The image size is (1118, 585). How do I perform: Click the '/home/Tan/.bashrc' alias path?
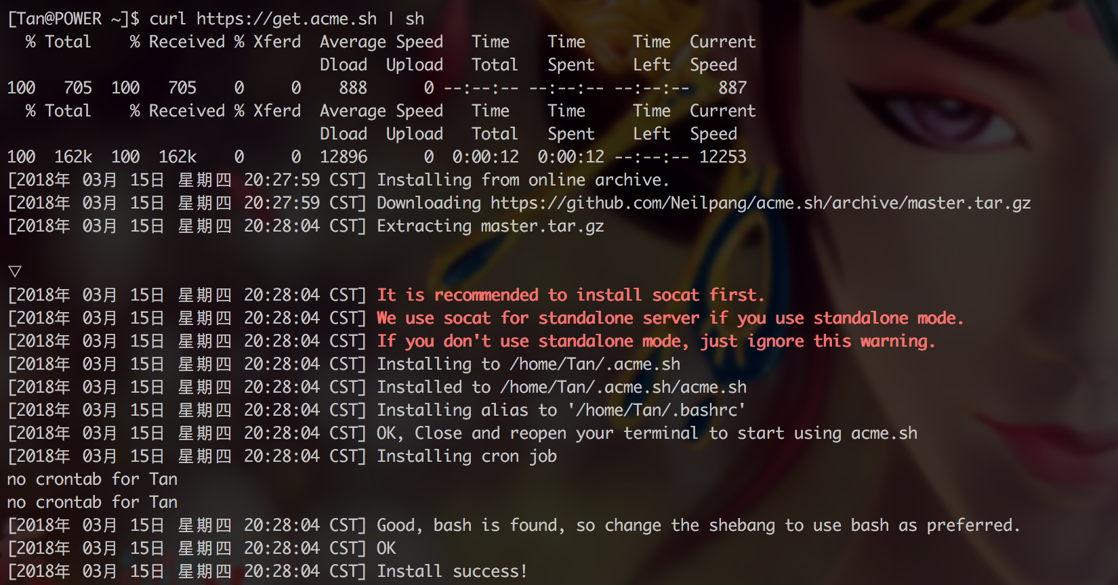pyautogui.click(x=657, y=410)
